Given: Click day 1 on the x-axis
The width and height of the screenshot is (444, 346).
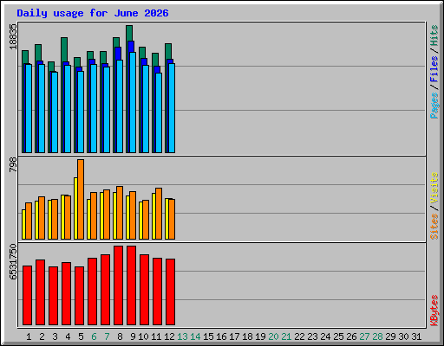Looking at the screenshot, I should click(x=29, y=336).
